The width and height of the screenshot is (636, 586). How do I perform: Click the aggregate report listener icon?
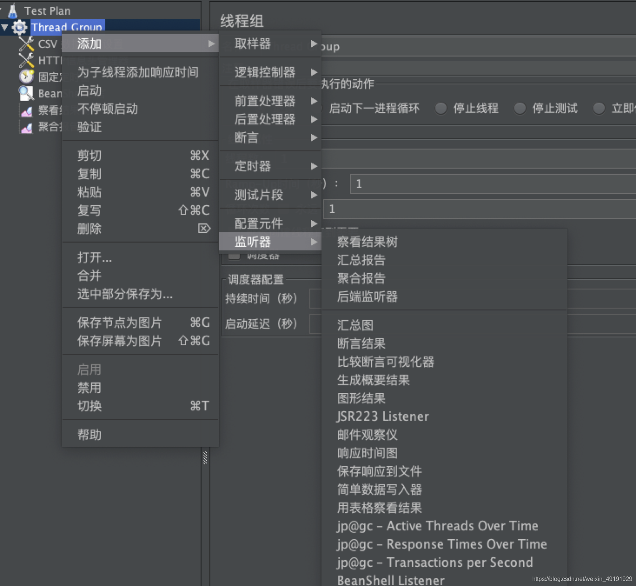[x=26, y=127]
